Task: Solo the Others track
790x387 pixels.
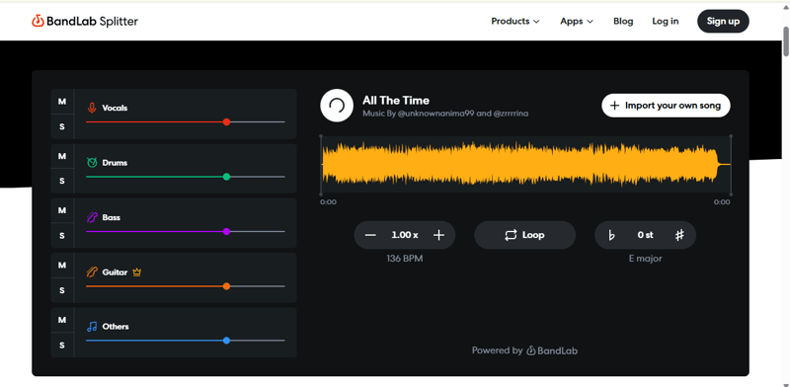Action: tap(62, 346)
